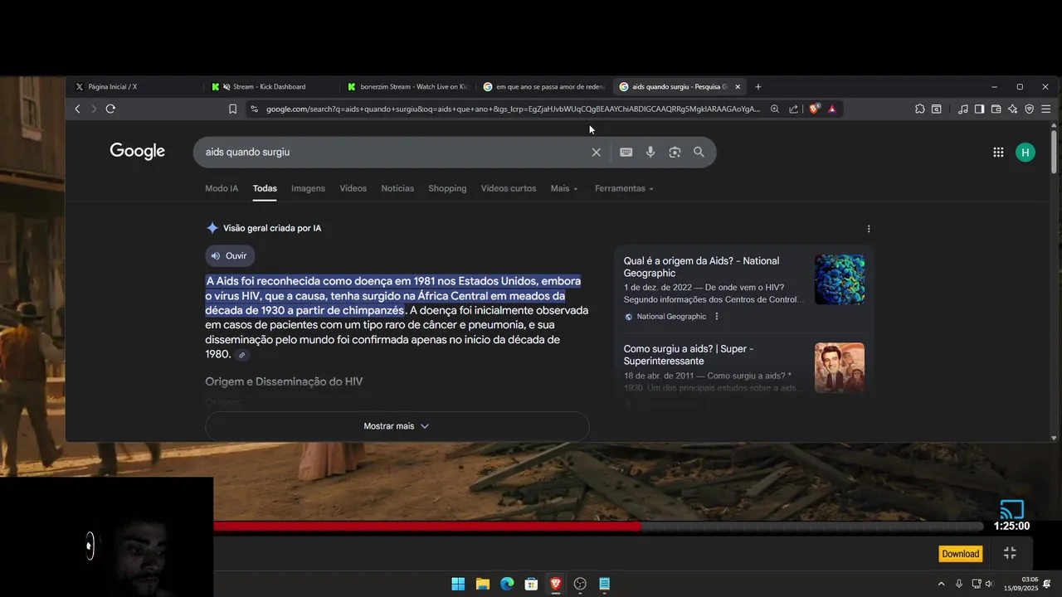Switch to the Stream - Kick Dashboard tab
1062x597 pixels.
click(x=270, y=86)
